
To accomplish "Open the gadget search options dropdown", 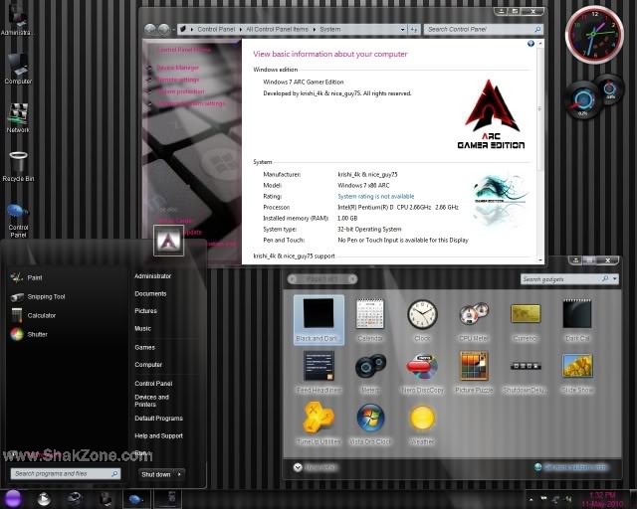I will [x=615, y=278].
